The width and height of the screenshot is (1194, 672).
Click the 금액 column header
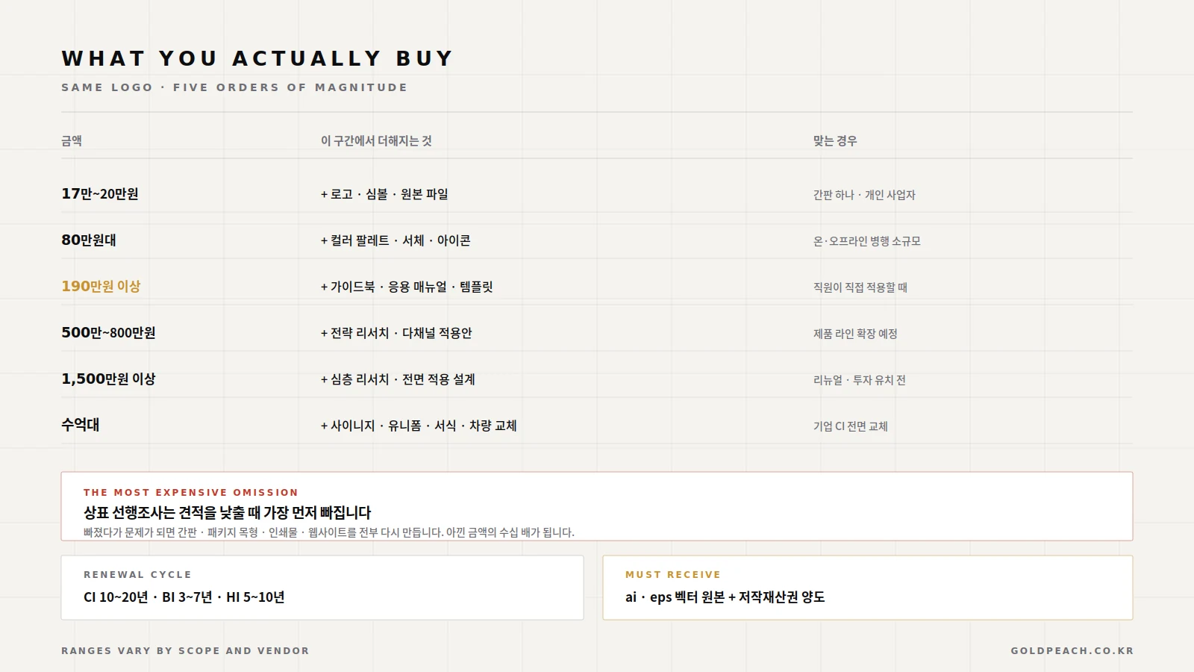pyautogui.click(x=72, y=140)
